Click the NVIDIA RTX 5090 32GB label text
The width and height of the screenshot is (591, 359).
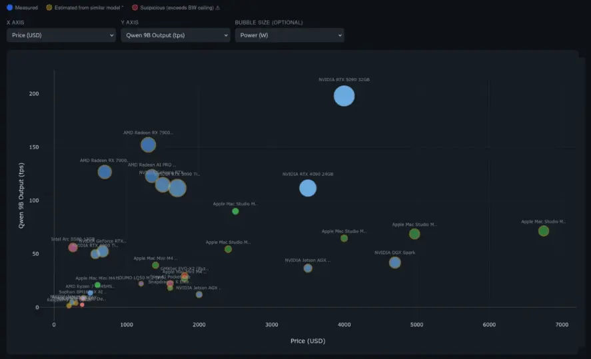(x=344, y=79)
